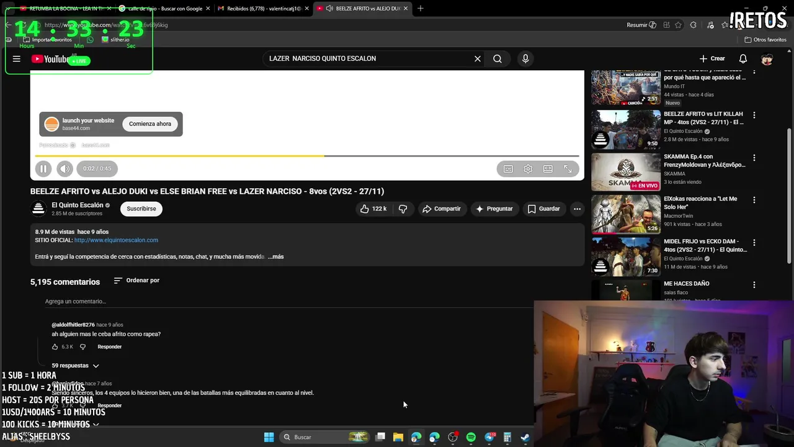Open YouTube notifications bell
Screen dimensions: 794x447
pos(743,58)
